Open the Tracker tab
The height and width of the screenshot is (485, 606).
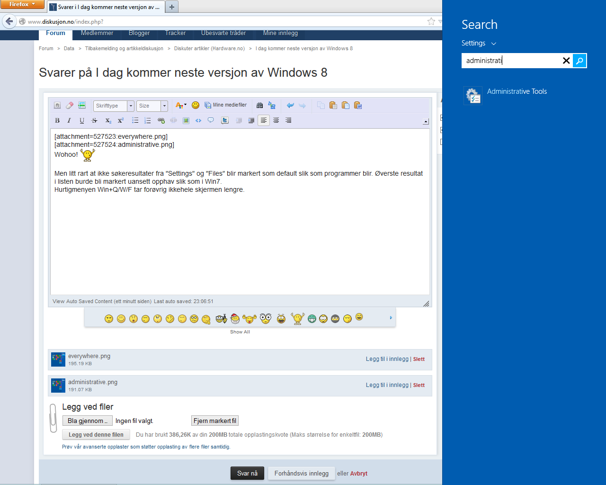tap(175, 33)
